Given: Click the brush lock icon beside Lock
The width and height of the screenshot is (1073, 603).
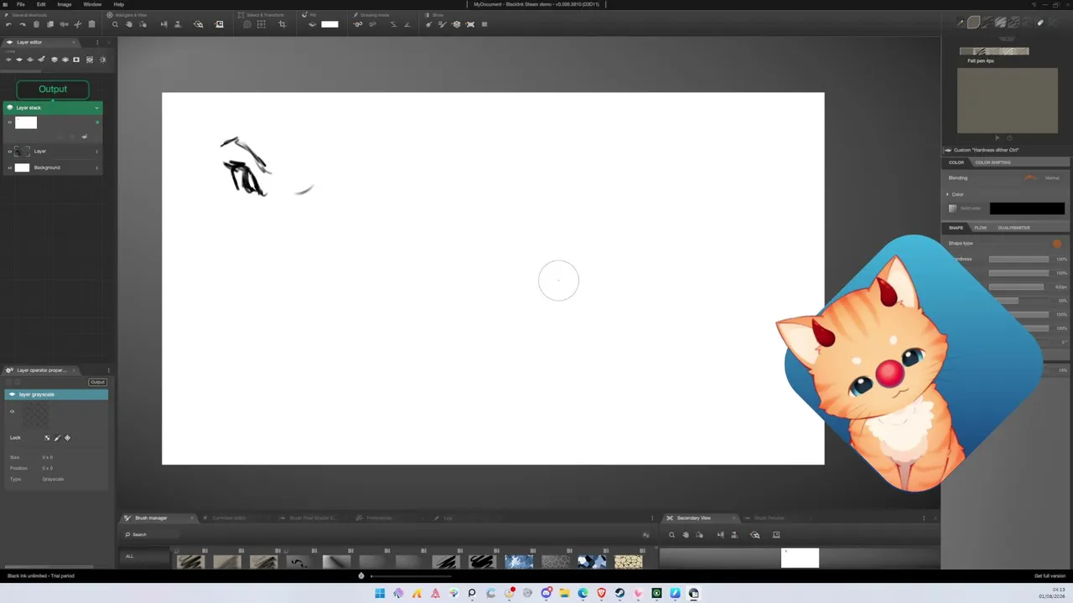Looking at the screenshot, I should coord(57,438).
